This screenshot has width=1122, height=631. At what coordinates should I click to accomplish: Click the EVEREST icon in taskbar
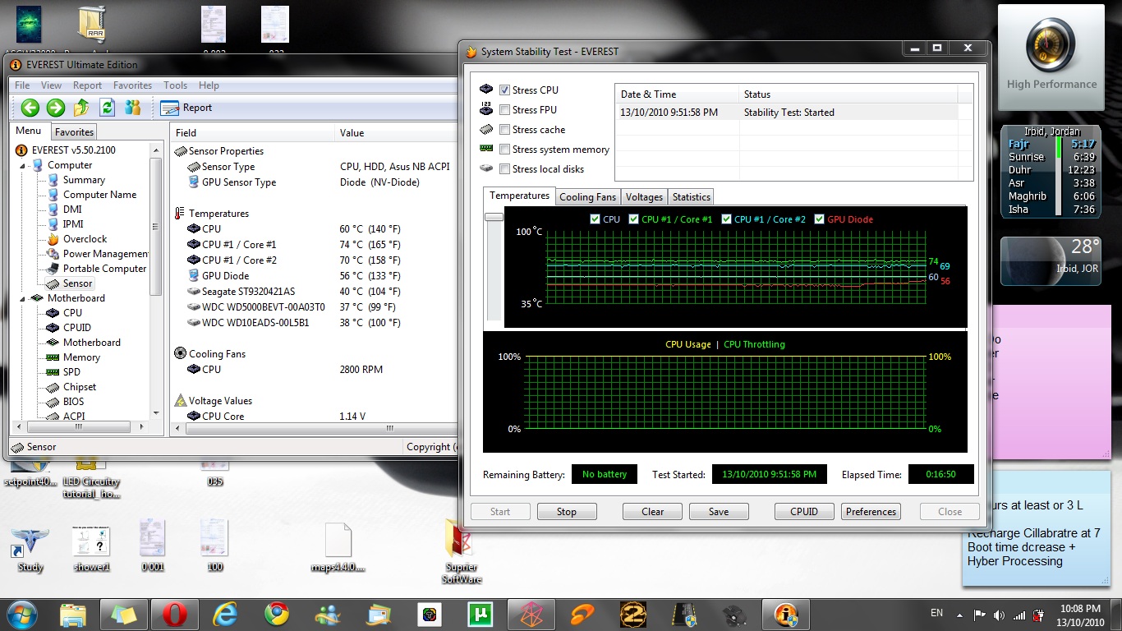(x=786, y=615)
